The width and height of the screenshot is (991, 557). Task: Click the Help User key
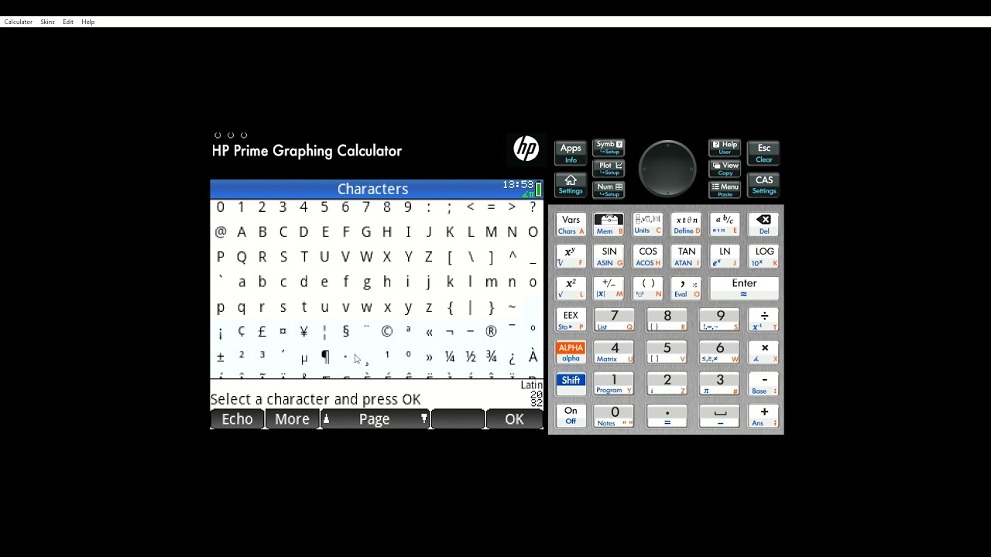[x=725, y=147]
